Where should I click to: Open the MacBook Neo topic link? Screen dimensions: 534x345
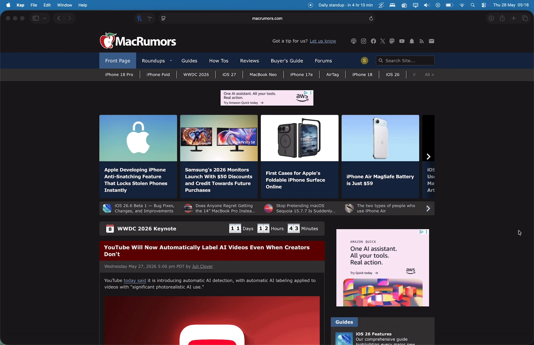[263, 75]
